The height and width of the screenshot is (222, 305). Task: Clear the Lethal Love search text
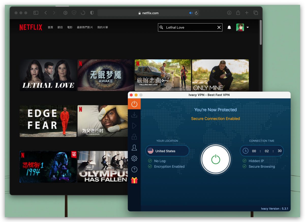tap(219, 27)
